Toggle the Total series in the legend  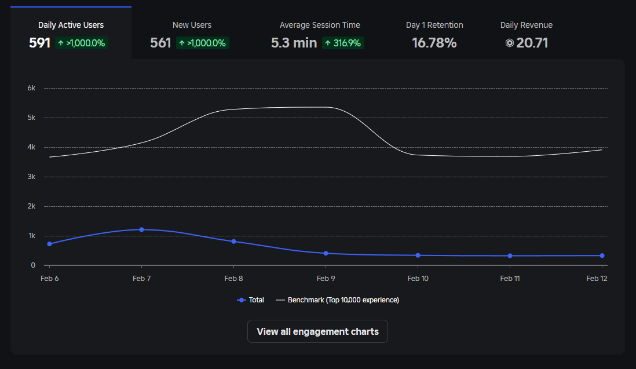pos(251,300)
